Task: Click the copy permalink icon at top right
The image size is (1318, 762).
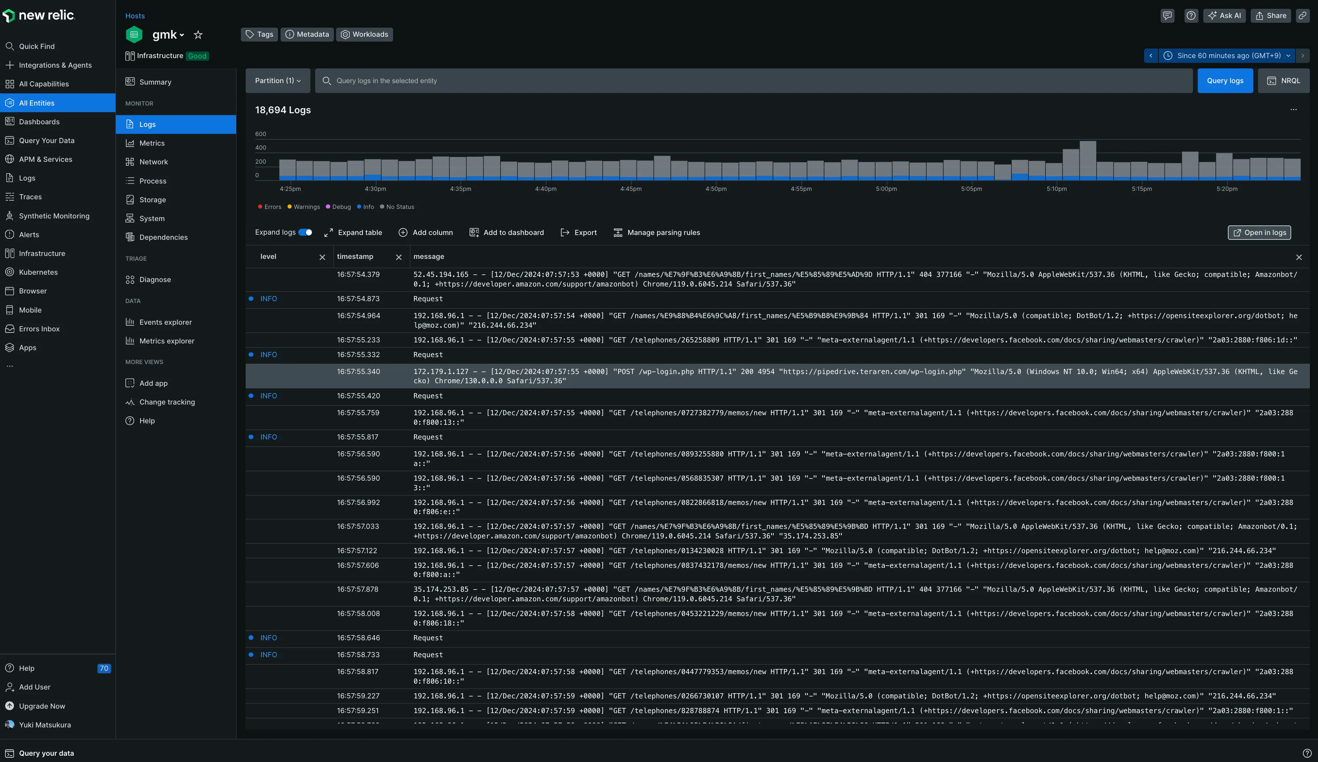Action: tap(1302, 16)
